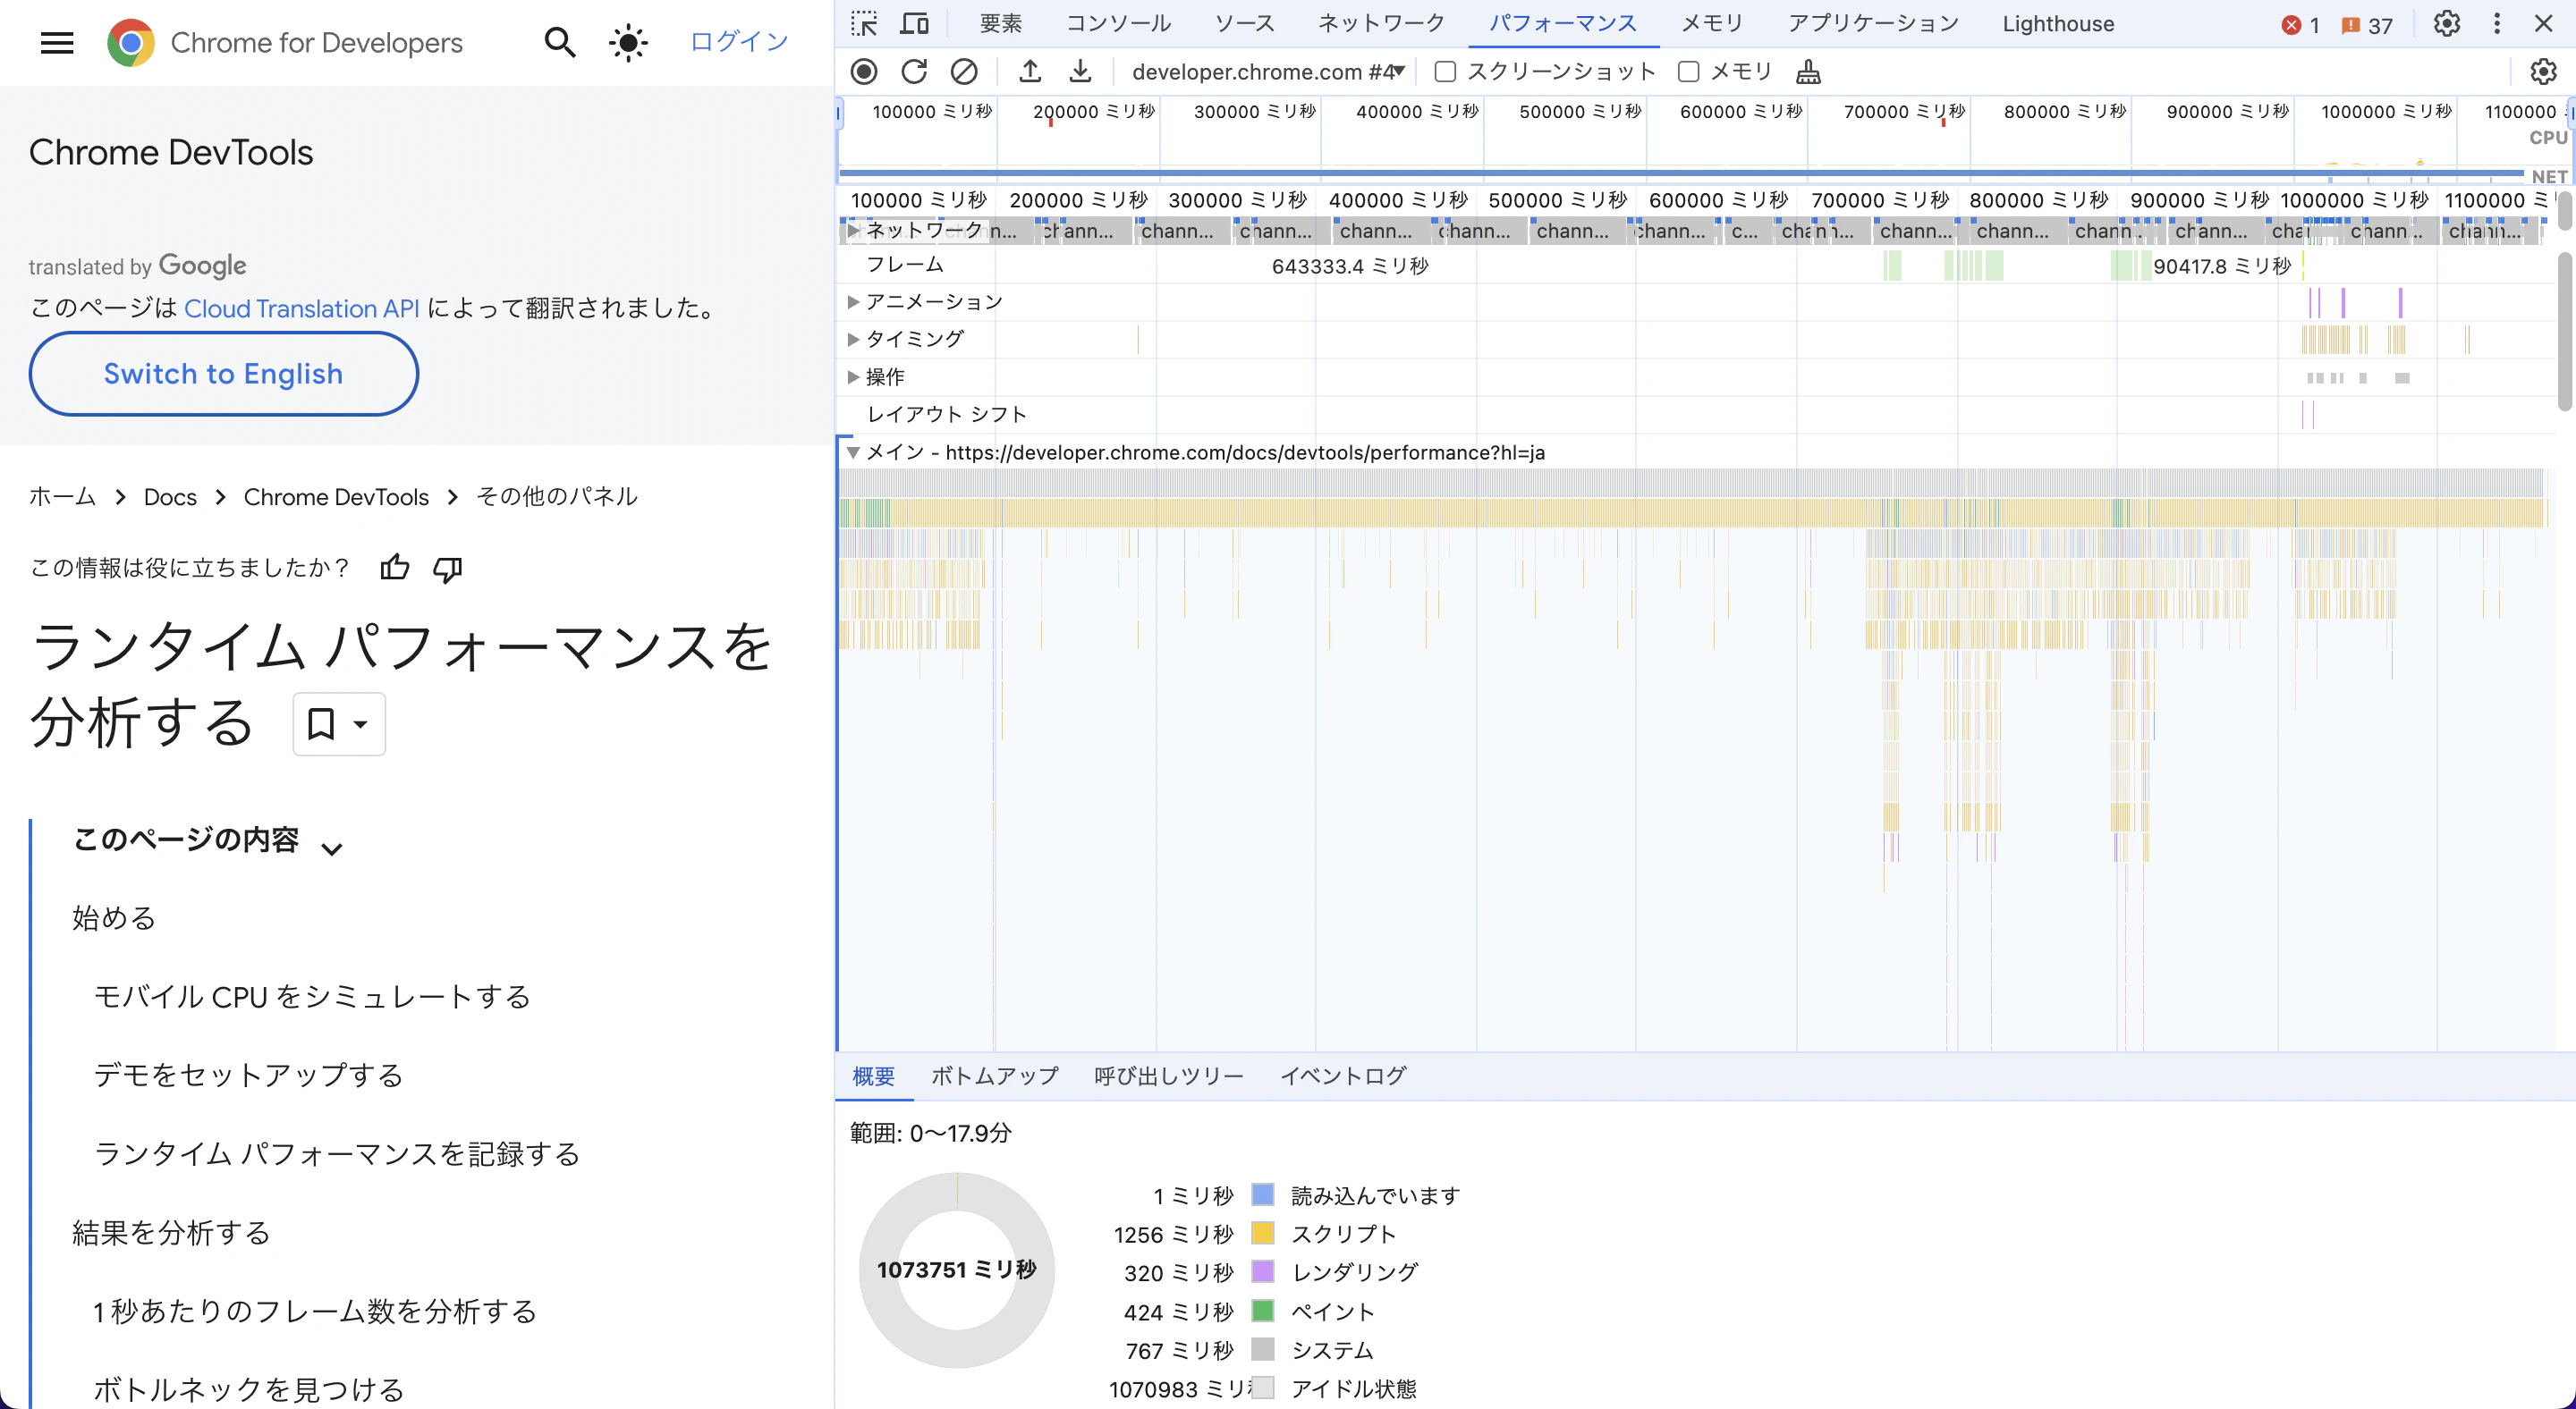Go to Chrome DevTools breadcrumb link
The image size is (2576, 1409).
(336, 497)
